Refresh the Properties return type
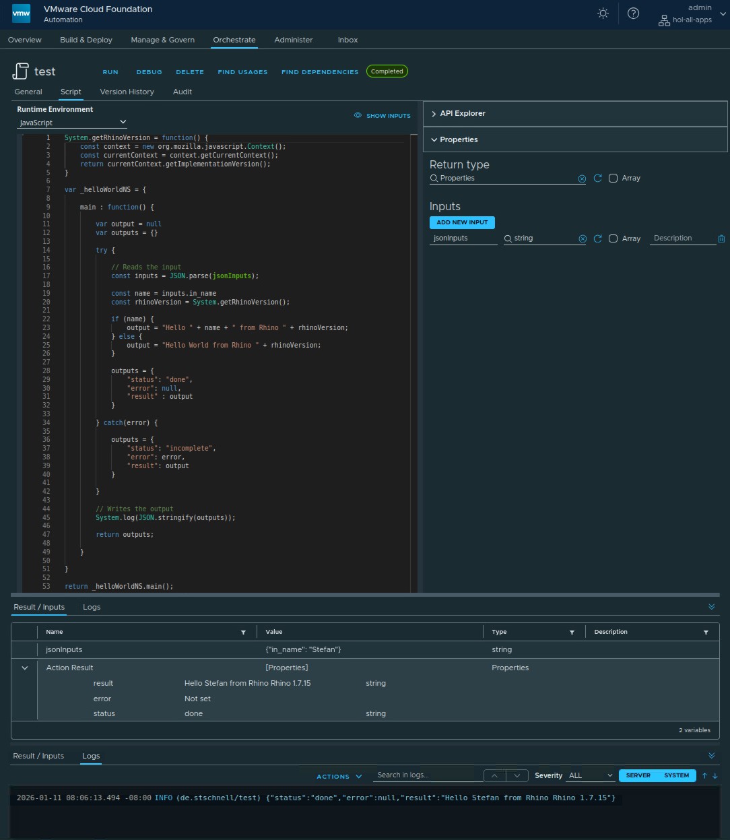 pyautogui.click(x=597, y=178)
